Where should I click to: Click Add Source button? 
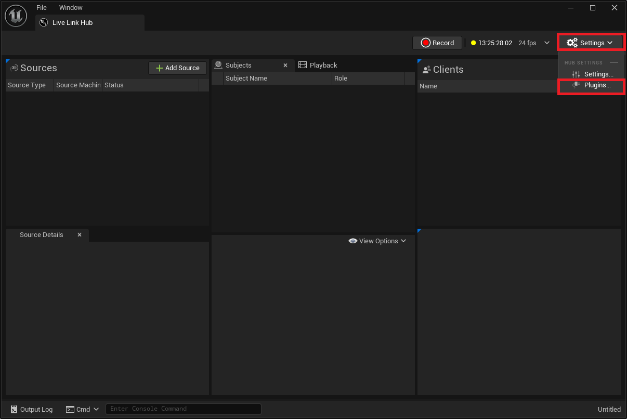[177, 68]
